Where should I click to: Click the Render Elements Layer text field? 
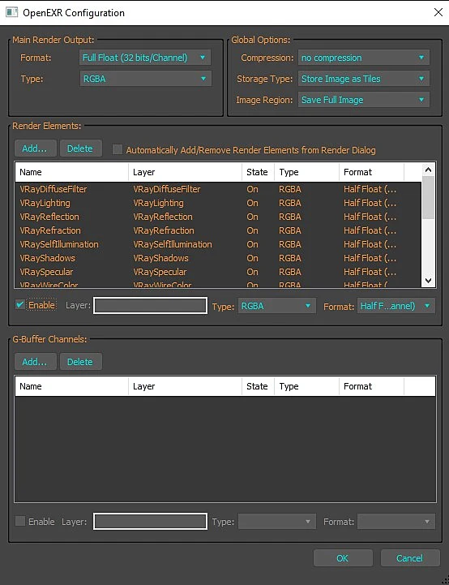150,306
